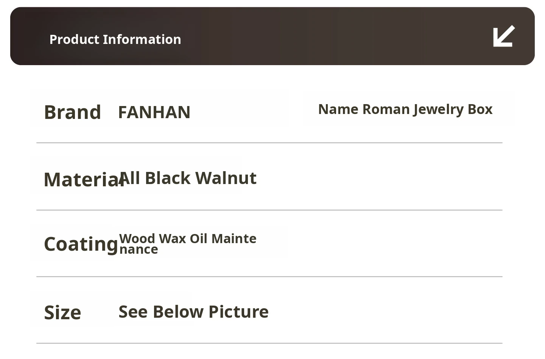Screen dimensions: 545x359
Task: Click the word Picture in the Size row
Action: click(238, 312)
